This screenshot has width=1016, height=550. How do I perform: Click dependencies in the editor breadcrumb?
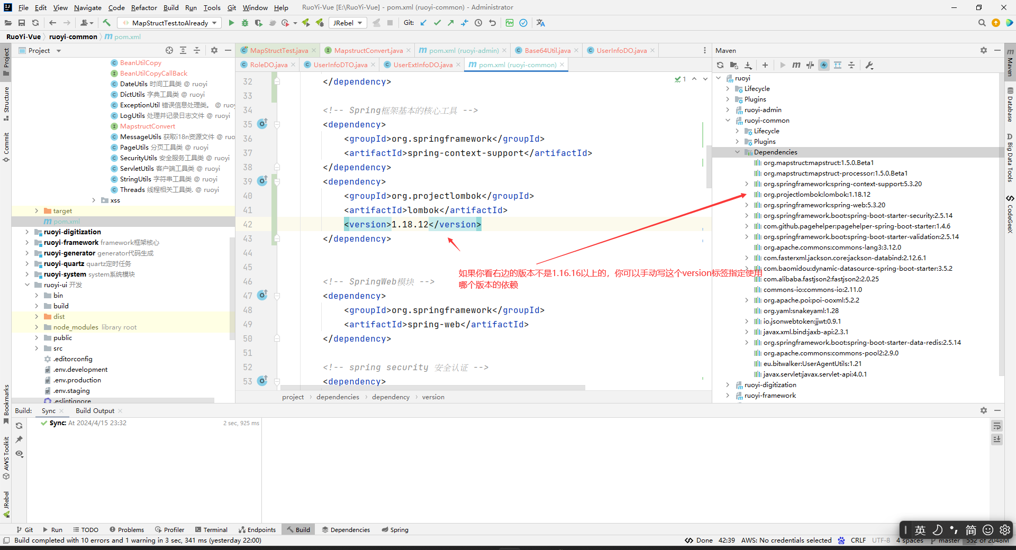coord(338,397)
